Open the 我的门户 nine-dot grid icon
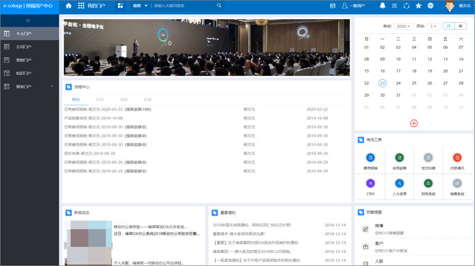This screenshot has height=266, width=475. coord(81,6)
